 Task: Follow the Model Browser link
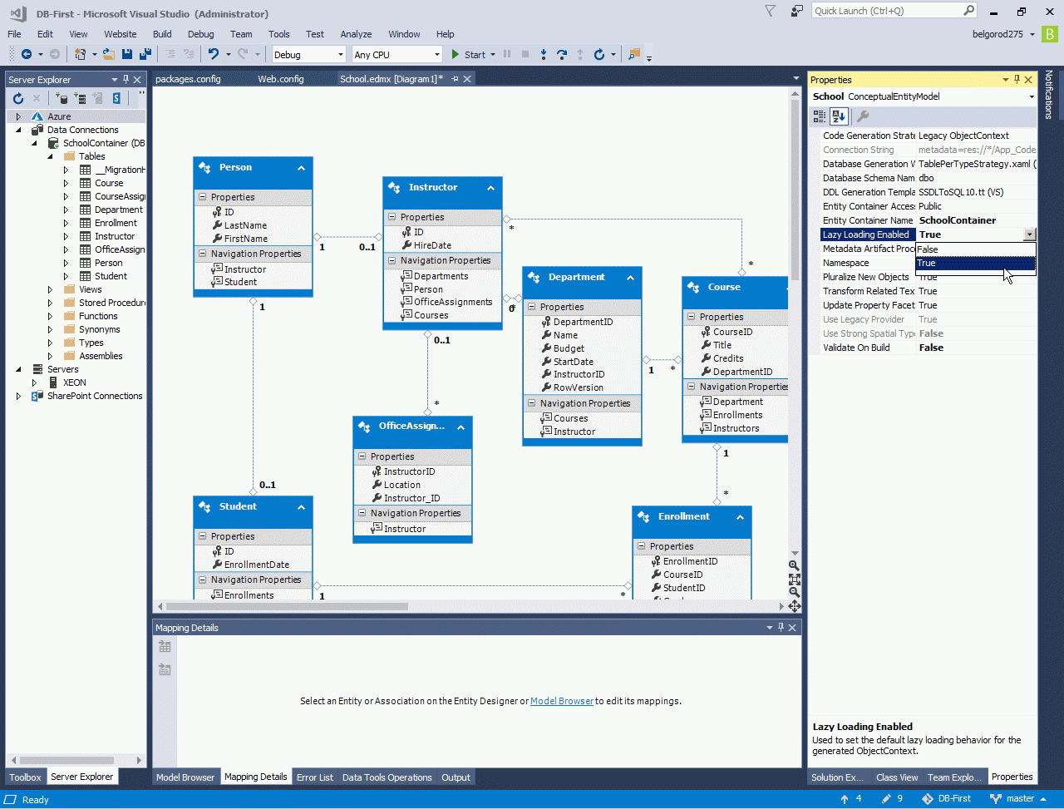click(562, 701)
